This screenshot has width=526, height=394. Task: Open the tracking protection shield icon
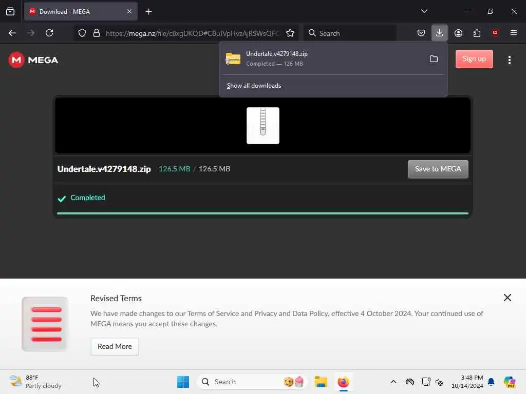tap(82, 33)
